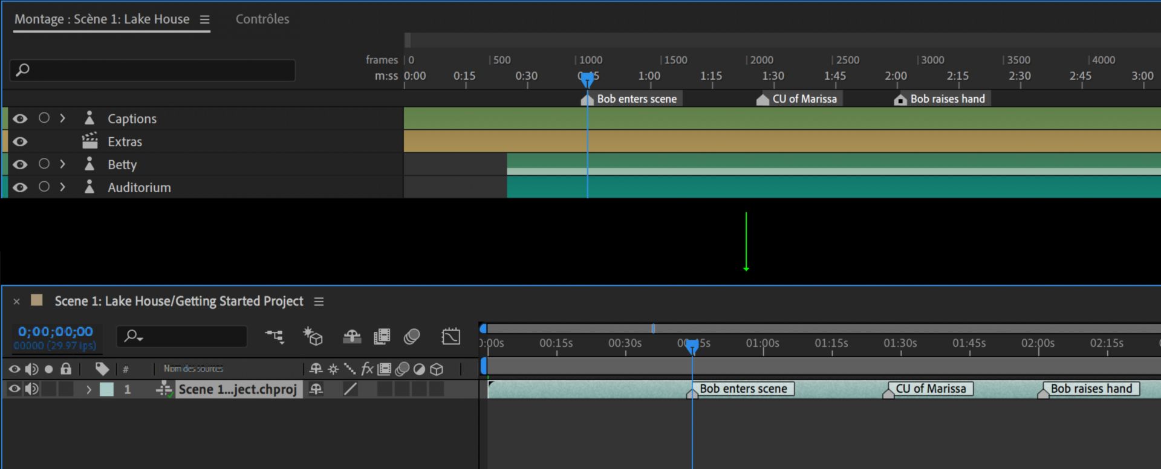Open the Composition Mini-Flowchart button
The width and height of the screenshot is (1161, 469).
(275, 336)
